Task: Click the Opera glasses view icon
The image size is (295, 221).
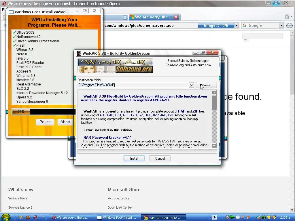Action: pos(289,26)
